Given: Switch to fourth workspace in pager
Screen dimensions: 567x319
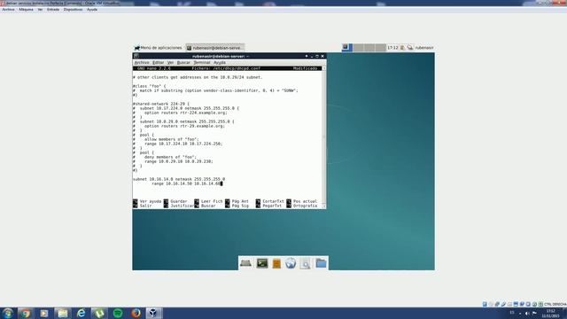Looking at the screenshot, I should tap(380, 47).
